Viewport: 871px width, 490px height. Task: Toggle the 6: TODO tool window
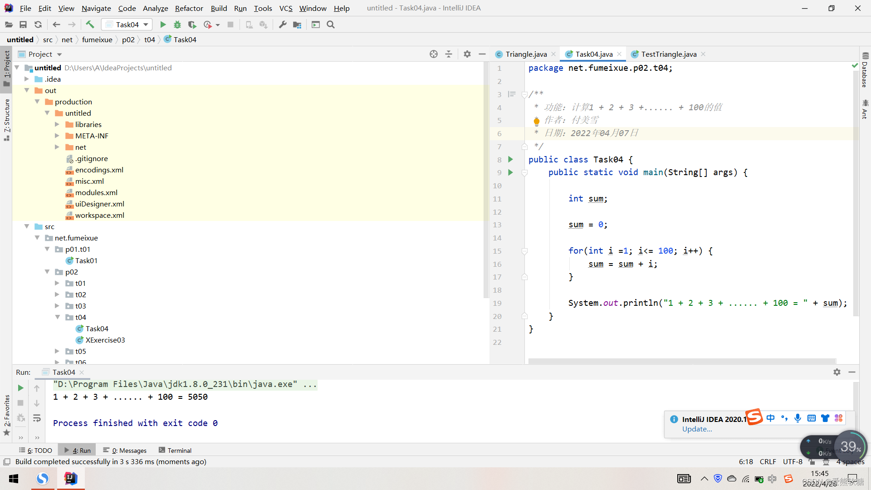click(x=35, y=450)
